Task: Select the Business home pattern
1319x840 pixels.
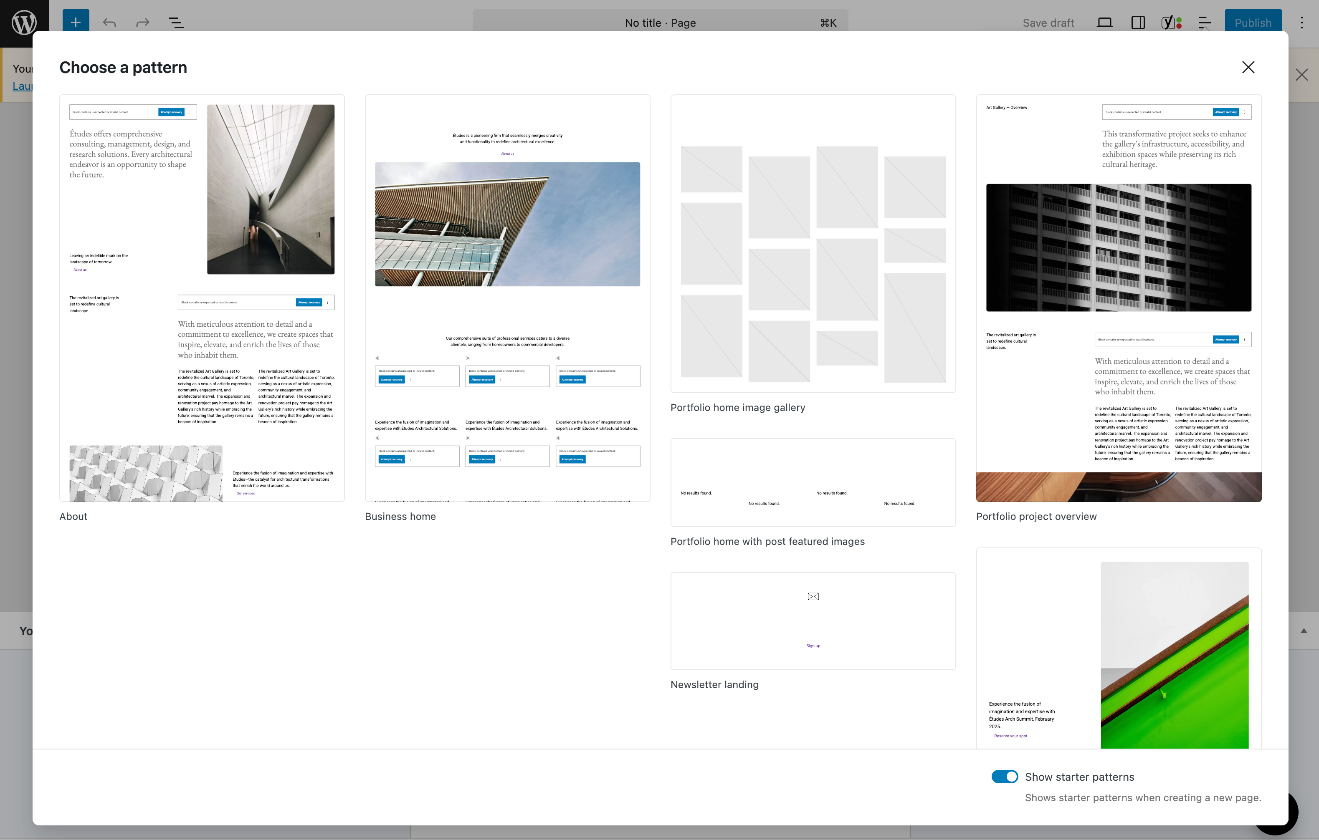Action: (x=507, y=298)
